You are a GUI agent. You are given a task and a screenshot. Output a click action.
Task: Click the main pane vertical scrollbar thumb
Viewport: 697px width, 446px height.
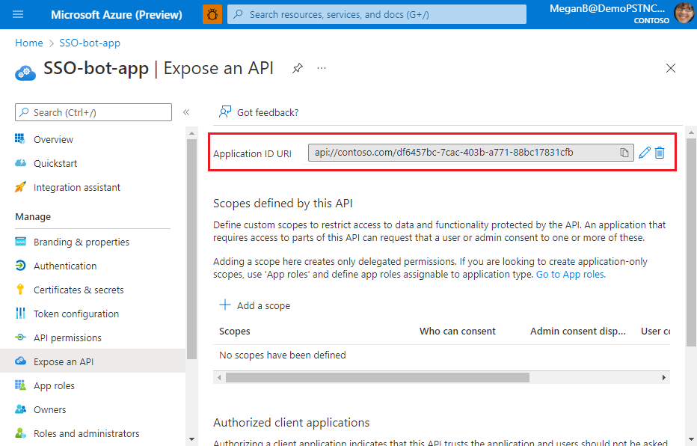pyautogui.click(x=691, y=242)
